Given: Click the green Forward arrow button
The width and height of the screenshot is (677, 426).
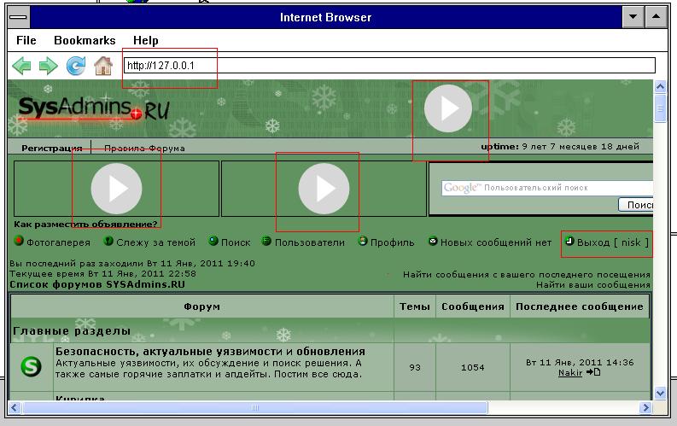Looking at the screenshot, I should (x=48, y=66).
